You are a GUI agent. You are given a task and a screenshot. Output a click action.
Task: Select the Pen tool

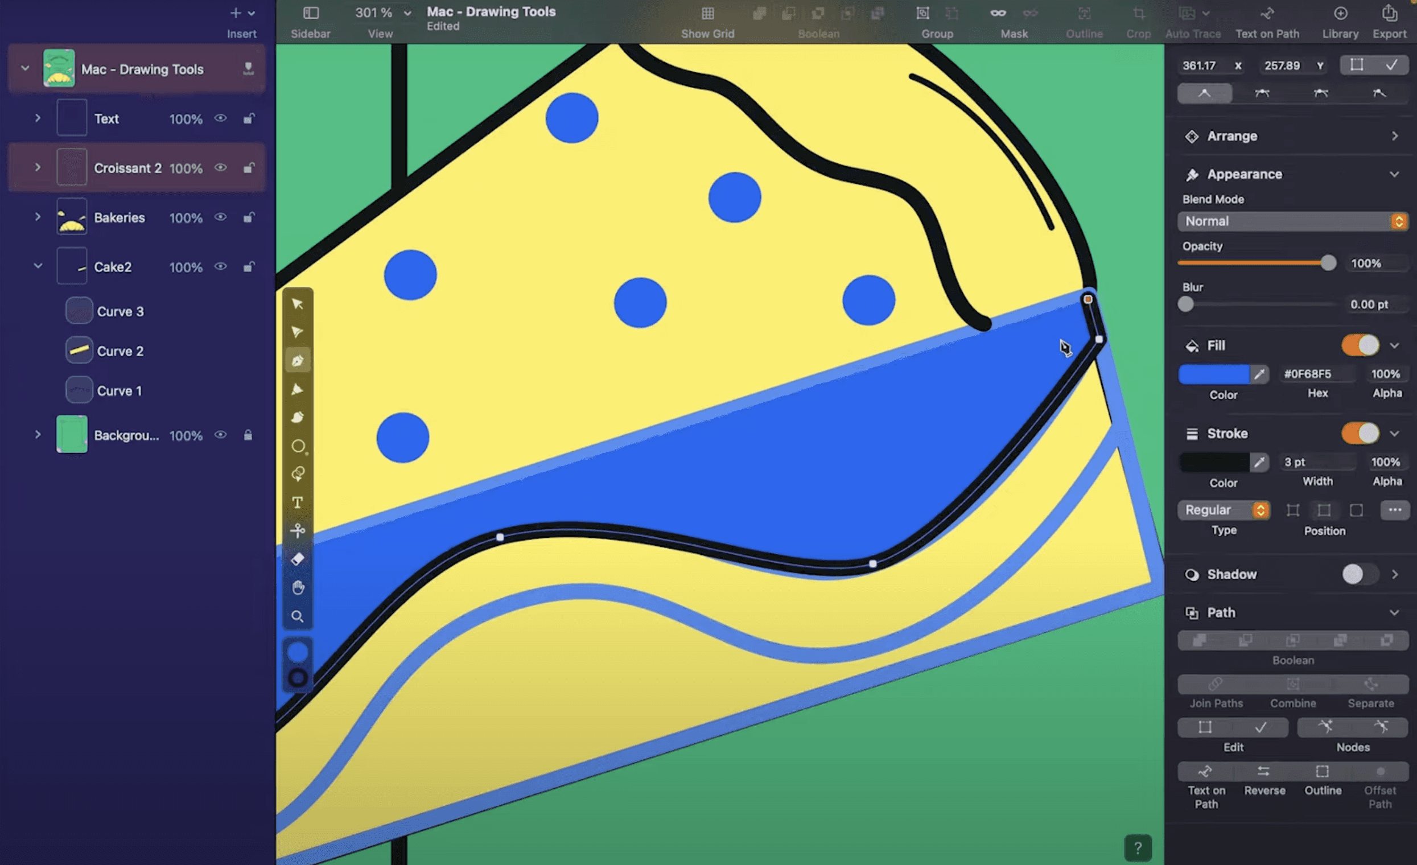297,361
